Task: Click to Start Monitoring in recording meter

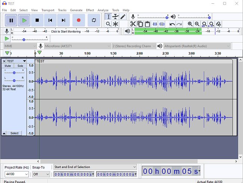Action: click(x=66, y=31)
